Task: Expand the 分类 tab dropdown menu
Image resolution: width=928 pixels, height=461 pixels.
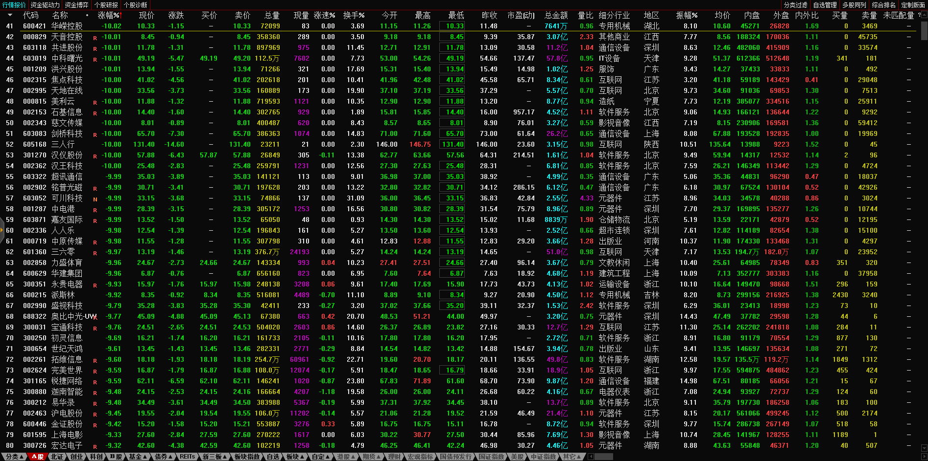Action: coord(14,457)
